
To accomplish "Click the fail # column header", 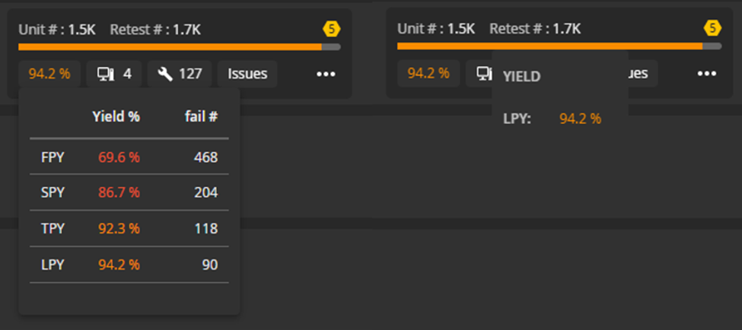I will [201, 116].
